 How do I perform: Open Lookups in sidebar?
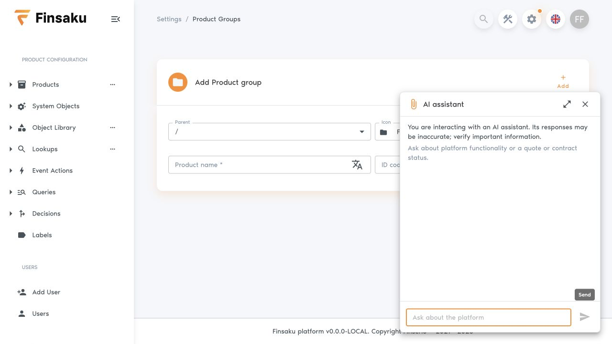pyautogui.click(x=44, y=149)
